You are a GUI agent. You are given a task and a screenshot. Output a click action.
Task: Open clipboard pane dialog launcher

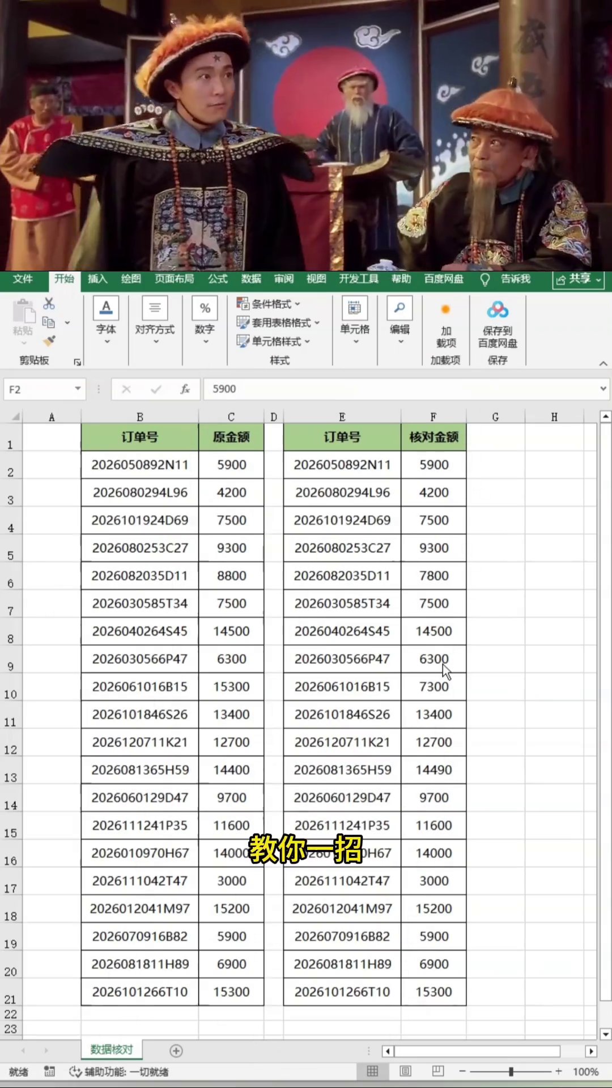77,362
